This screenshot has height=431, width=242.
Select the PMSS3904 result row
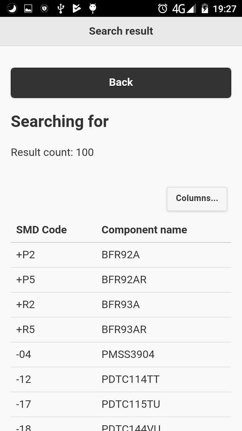(121, 355)
